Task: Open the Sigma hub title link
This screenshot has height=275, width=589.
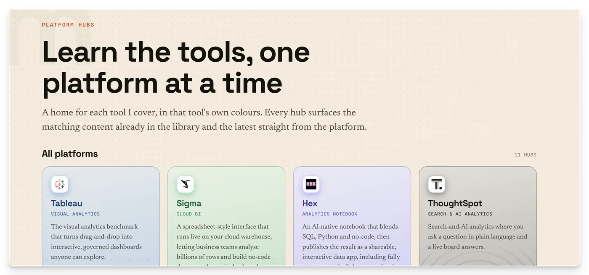Action: (189, 203)
